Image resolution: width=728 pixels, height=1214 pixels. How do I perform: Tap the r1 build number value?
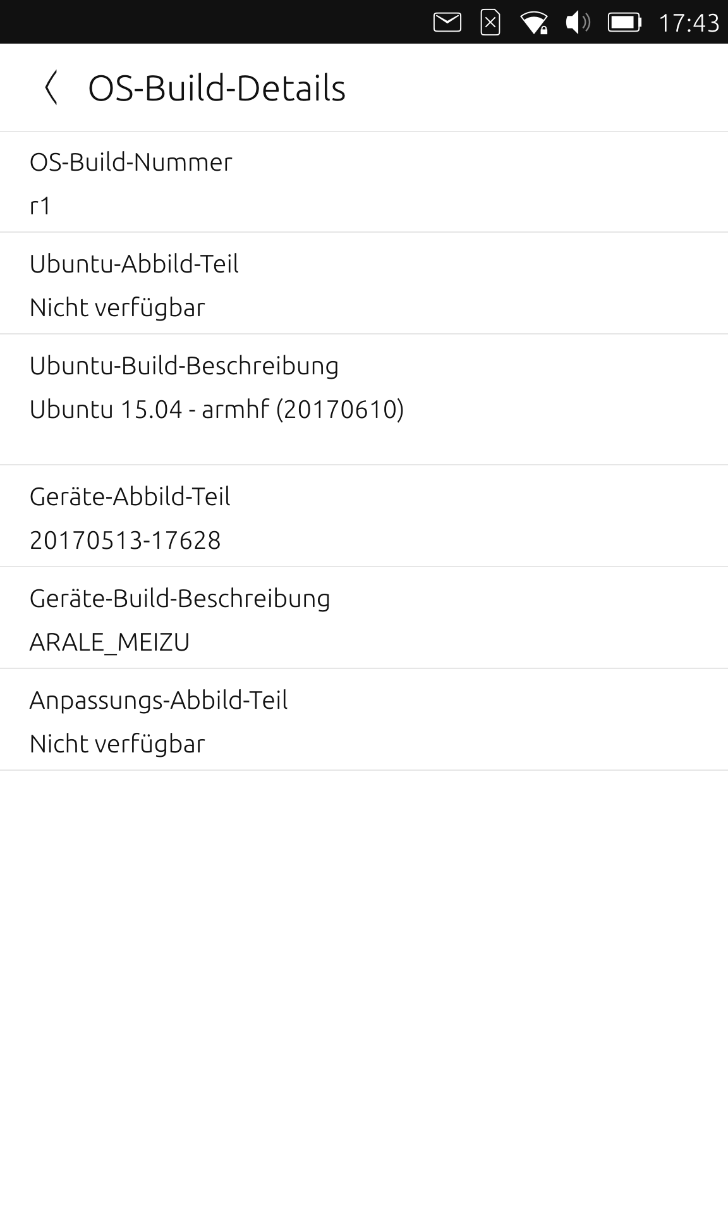point(40,206)
